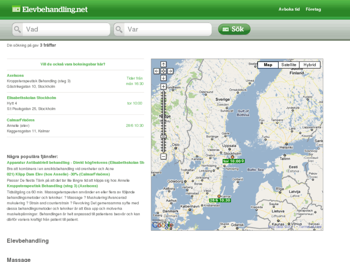Select the mån 16:30 time slot

[x=135, y=84]
